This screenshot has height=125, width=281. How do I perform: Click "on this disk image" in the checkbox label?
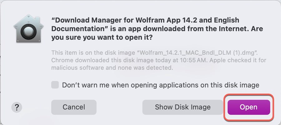pyautogui.click(x=227, y=85)
